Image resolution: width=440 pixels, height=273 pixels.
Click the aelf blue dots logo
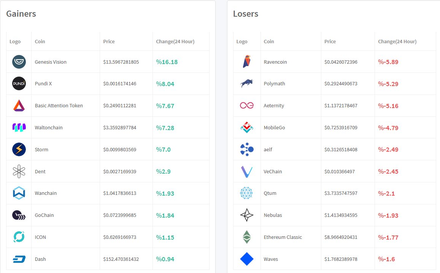pos(247,149)
